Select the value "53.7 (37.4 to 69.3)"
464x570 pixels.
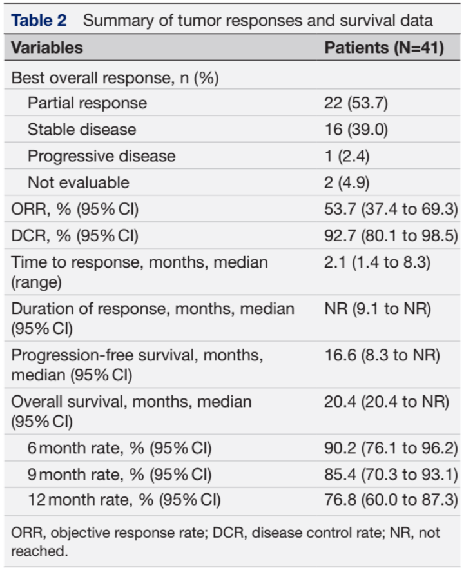point(391,209)
